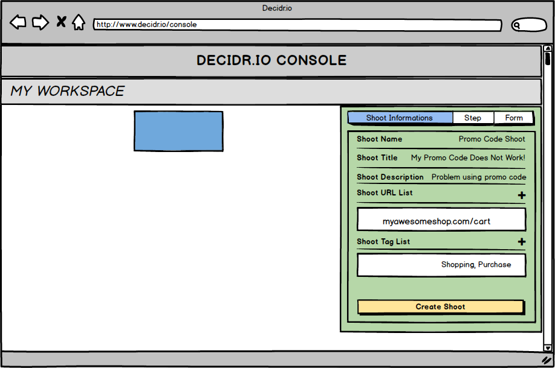Click the Create Shoot button
Screen dimensions: 555x368
click(x=441, y=306)
